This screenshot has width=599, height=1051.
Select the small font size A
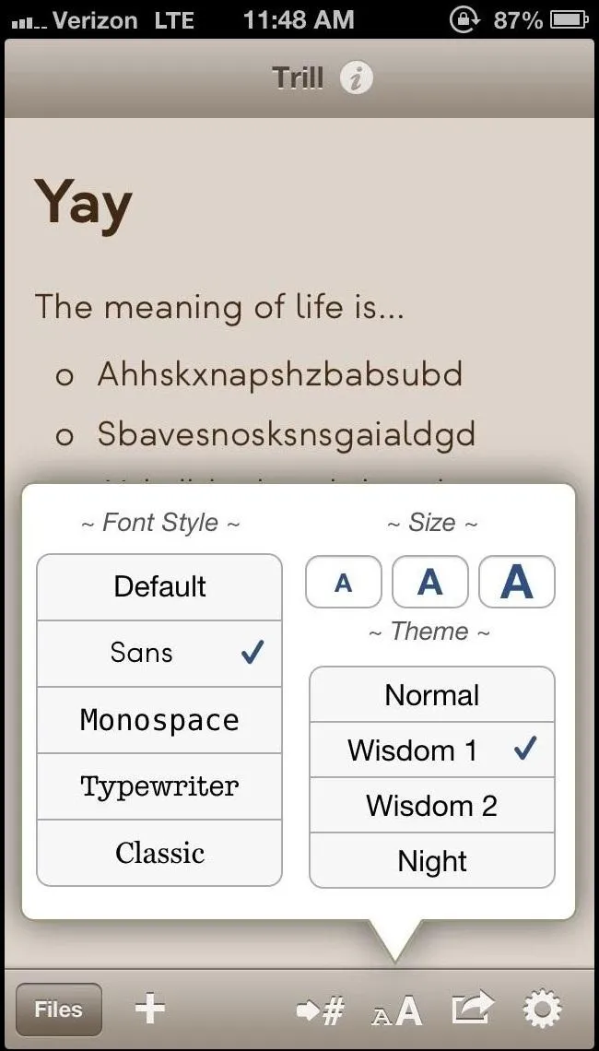click(343, 582)
